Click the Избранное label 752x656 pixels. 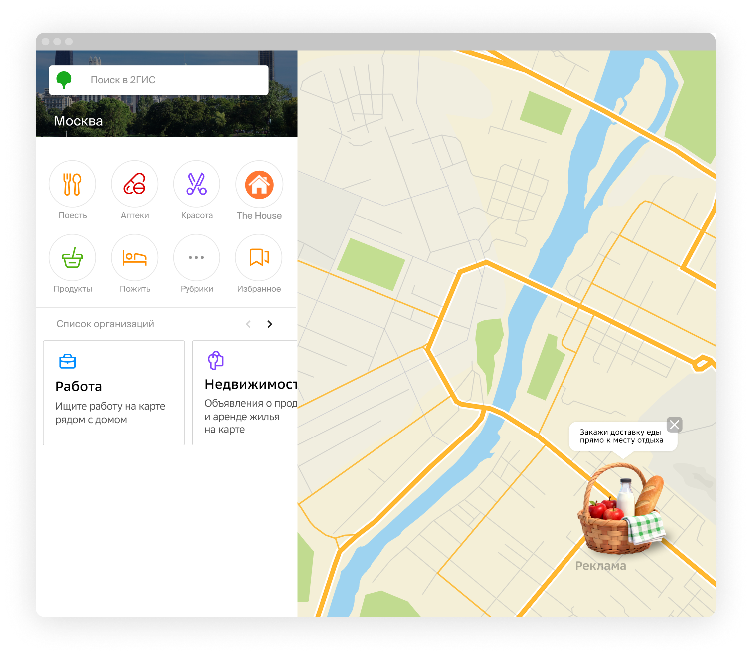click(259, 289)
